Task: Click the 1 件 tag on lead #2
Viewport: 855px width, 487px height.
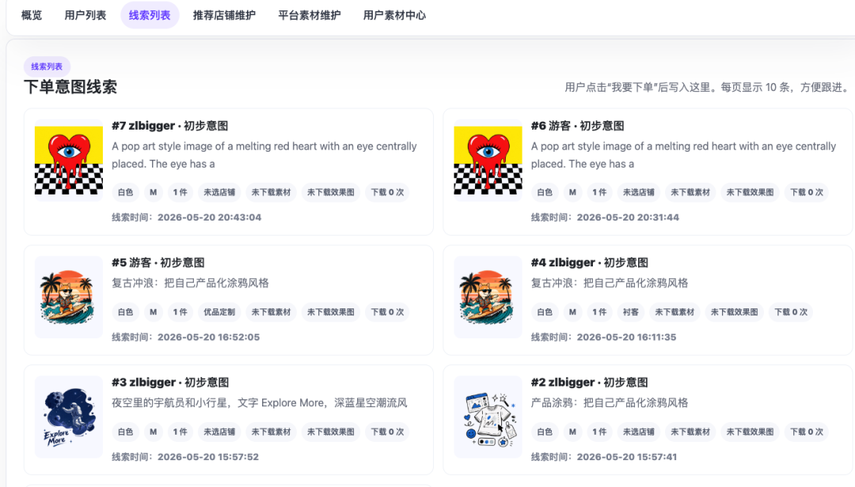Action: [x=599, y=432]
